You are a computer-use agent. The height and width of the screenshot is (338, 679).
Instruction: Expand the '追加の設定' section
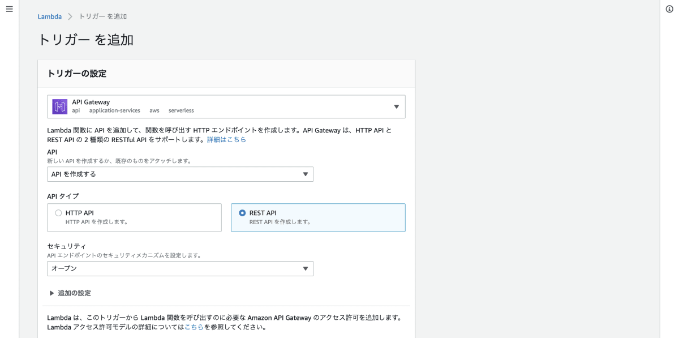(x=71, y=293)
